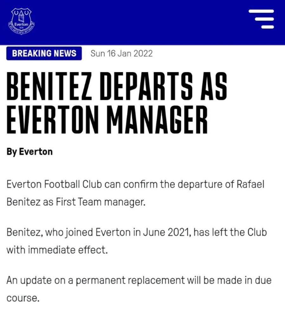Click text Benitez as First Team manager
Screen dimensions: 285x317
coord(76,202)
